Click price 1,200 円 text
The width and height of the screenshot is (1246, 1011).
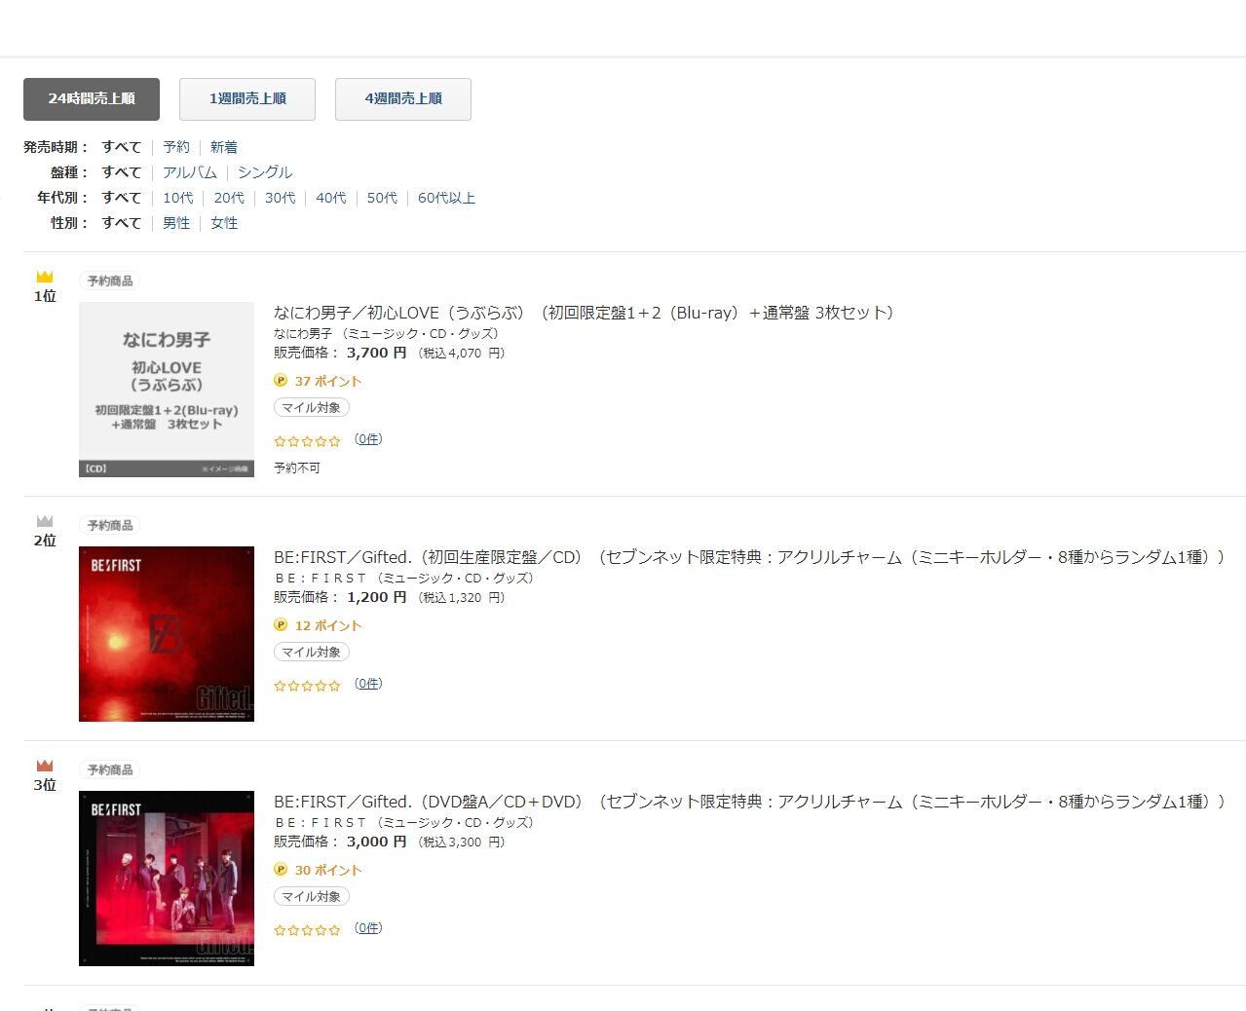377,597
